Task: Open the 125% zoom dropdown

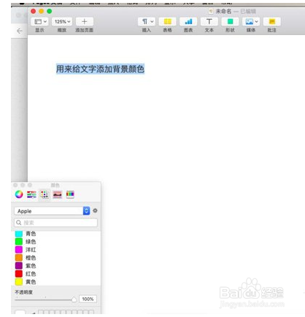Action: click(x=62, y=22)
